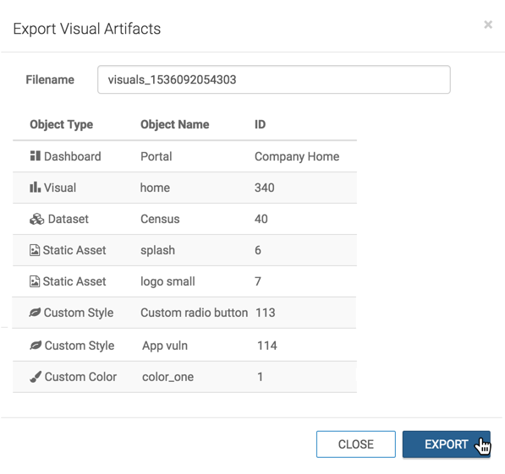Select the Portal object name cell
The width and height of the screenshot is (505, 474).
[x=156, y=156]
